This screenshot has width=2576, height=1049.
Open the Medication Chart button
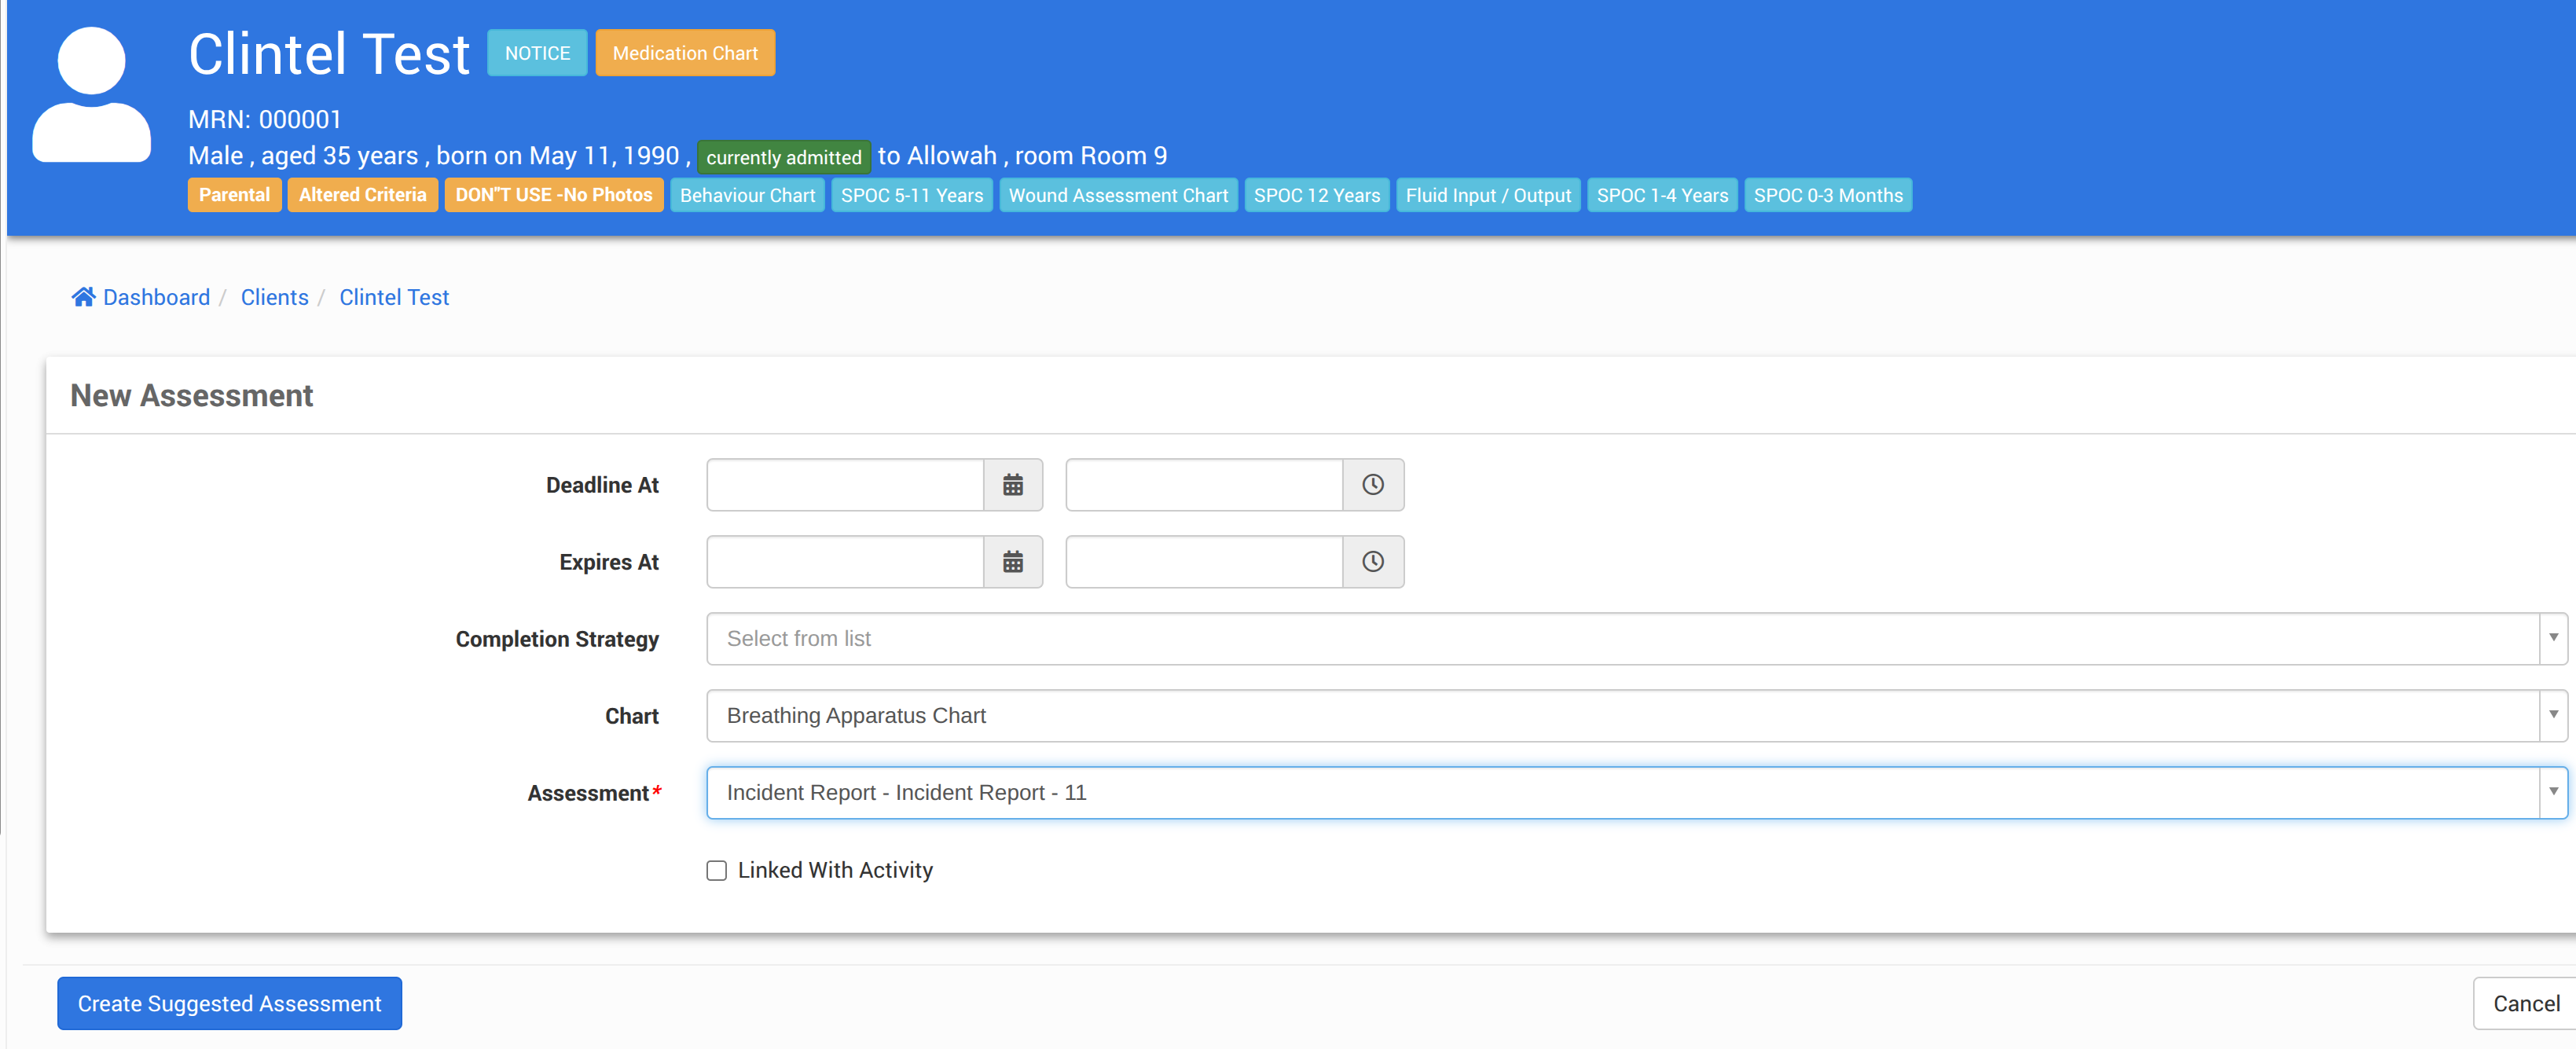tap(685, 53)
